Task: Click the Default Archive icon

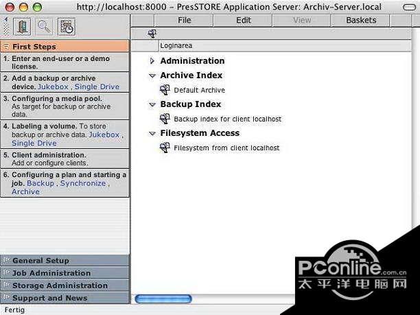Action: coord(165,90)
